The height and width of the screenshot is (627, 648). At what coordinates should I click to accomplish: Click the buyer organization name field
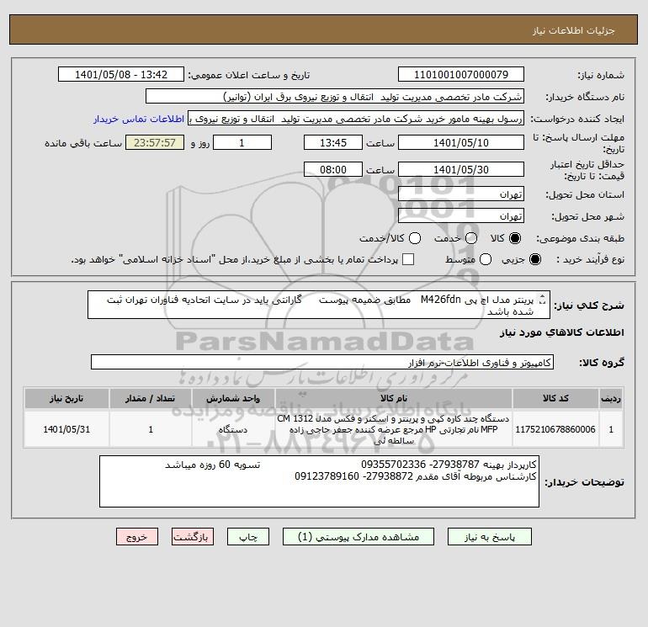point(335,96)
